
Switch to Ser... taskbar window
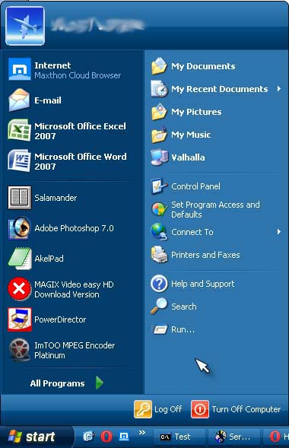[x=234, y=437]
